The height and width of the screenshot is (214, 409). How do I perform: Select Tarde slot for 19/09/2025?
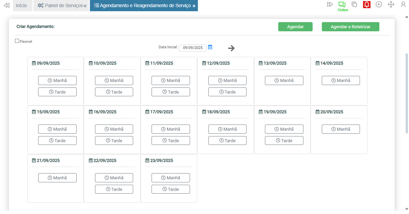coord(284,141)
